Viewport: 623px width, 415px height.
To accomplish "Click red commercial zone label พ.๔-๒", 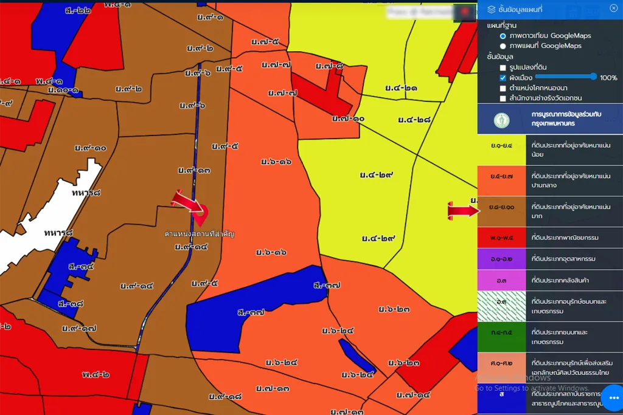I will [x=96, y=374].
